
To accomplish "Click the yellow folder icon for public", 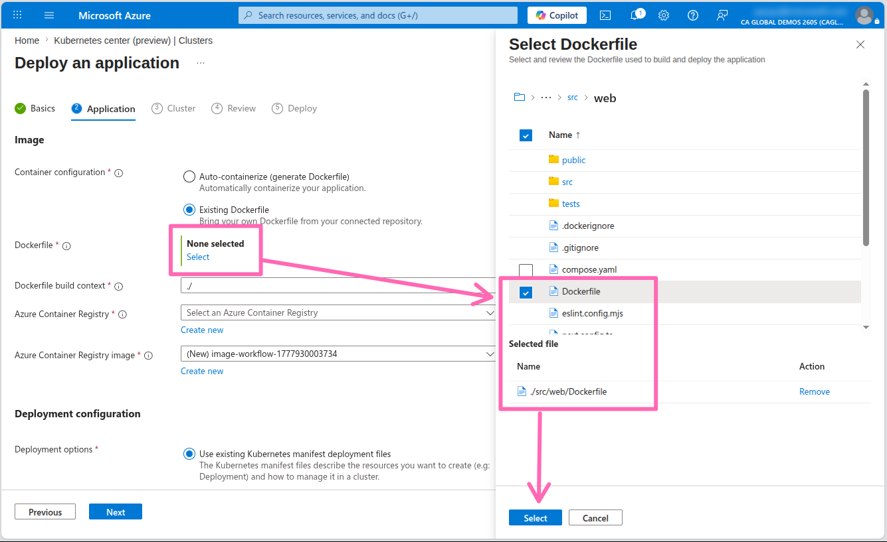I will tap(553, 159).
